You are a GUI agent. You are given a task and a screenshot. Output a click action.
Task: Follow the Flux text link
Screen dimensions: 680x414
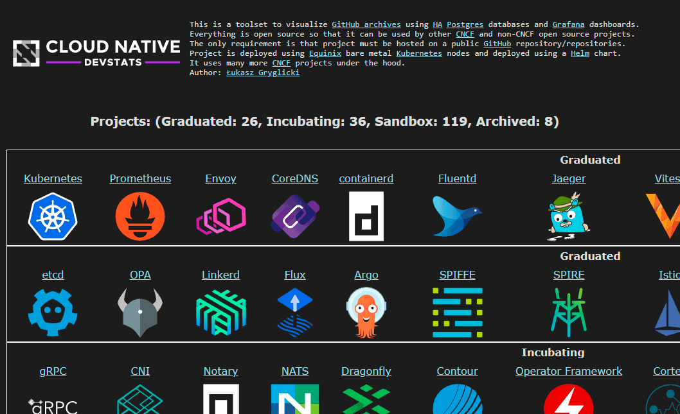tap(295, 275)
